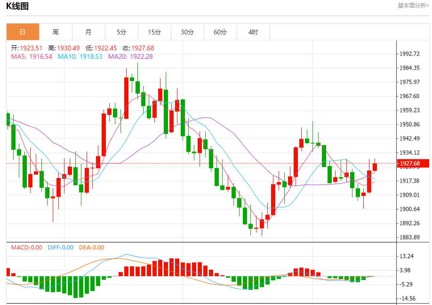Click the low price 1922.45

point(105,48)
